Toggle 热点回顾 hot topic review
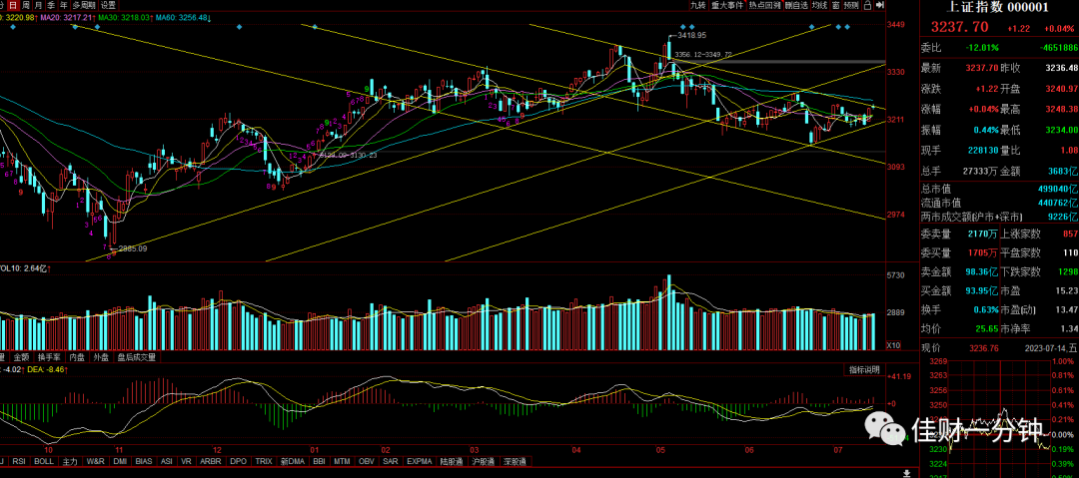Viewport: 1079px width, 478px height. click(765, 6)
